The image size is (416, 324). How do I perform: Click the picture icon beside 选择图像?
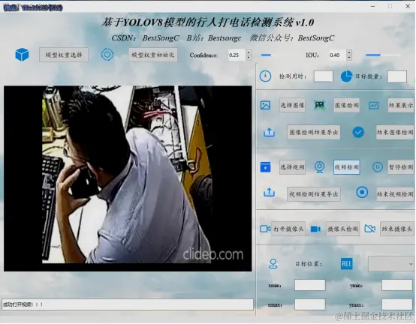pyautogui.click(x=265, y=105)
